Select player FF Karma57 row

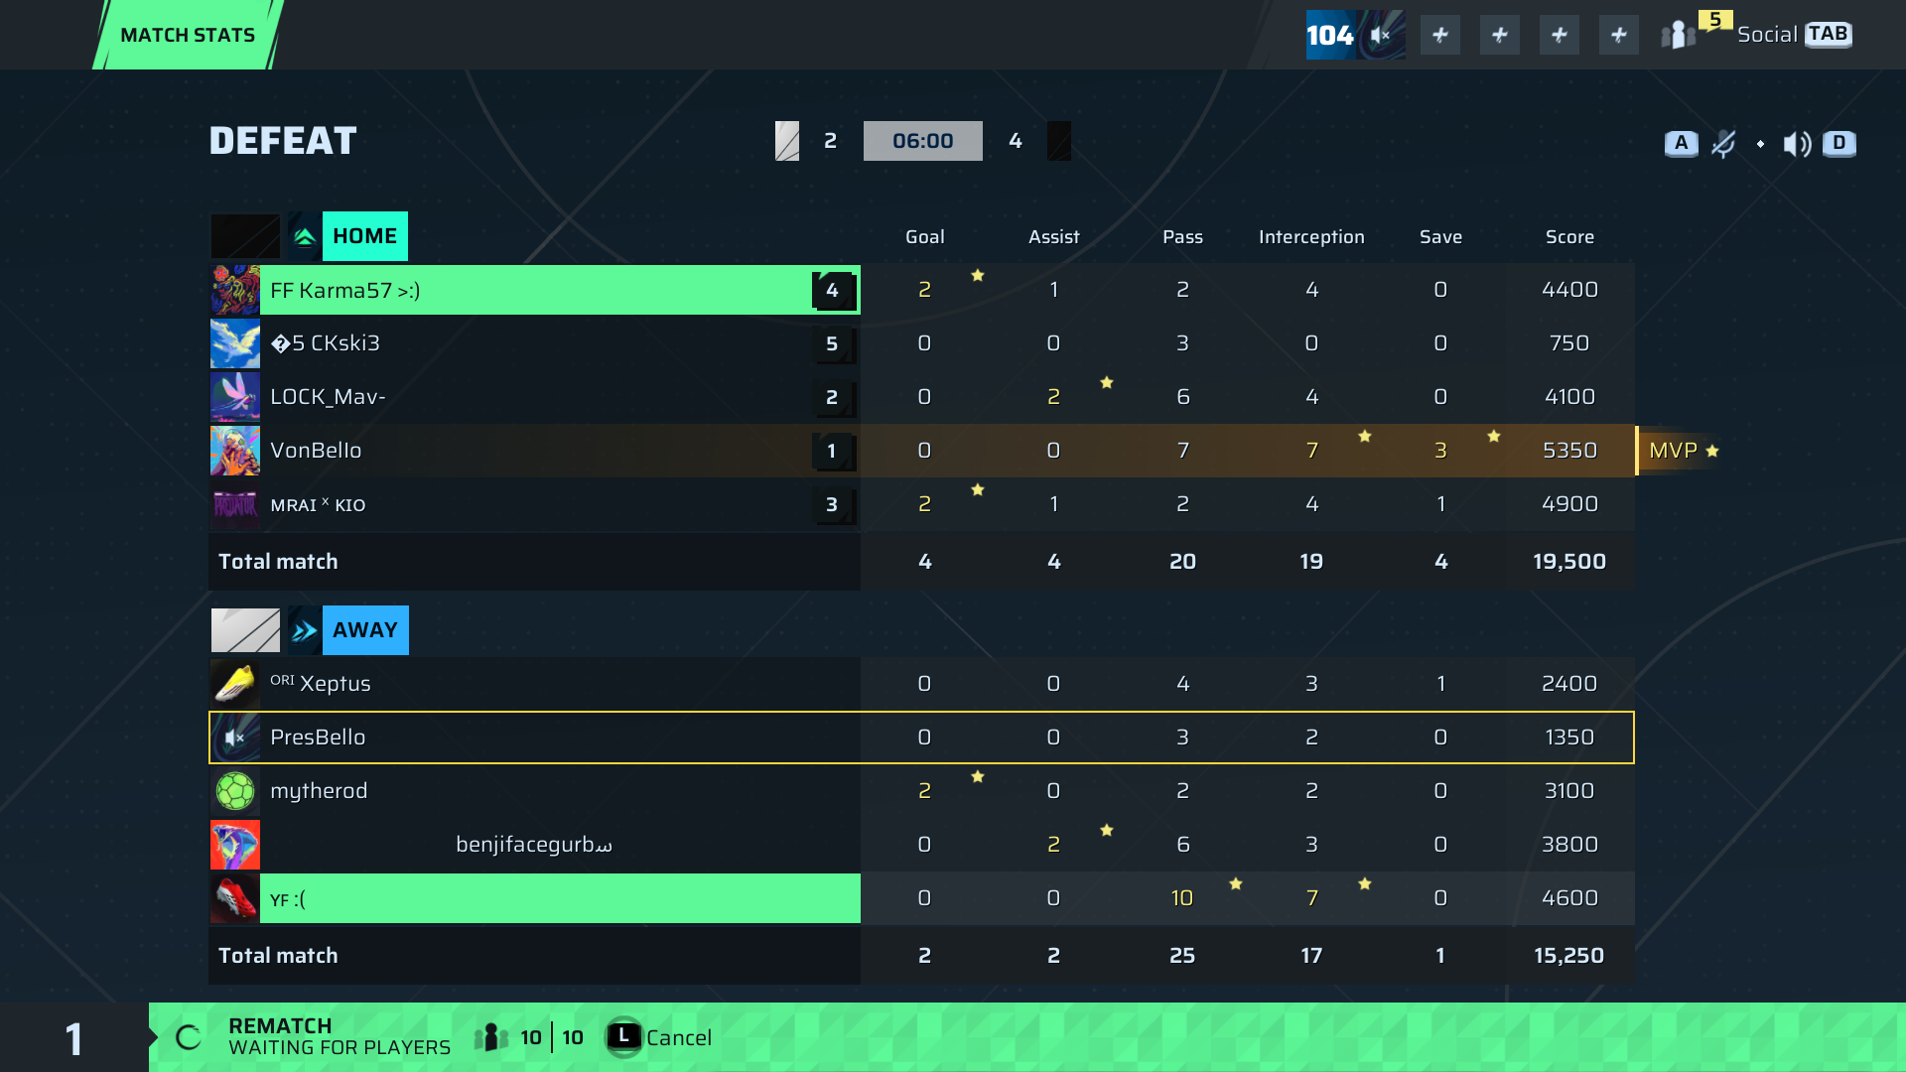(921, 290)
